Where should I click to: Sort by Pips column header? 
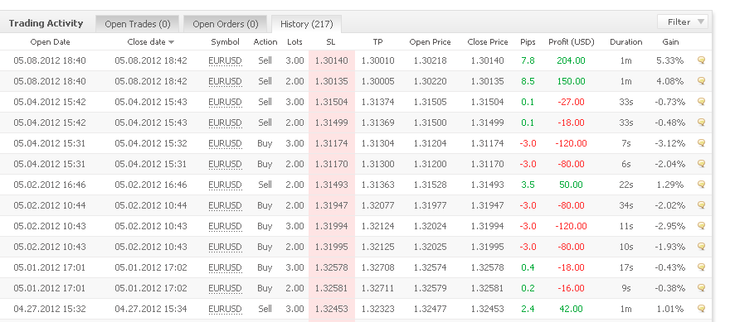(x=528, y=42)
